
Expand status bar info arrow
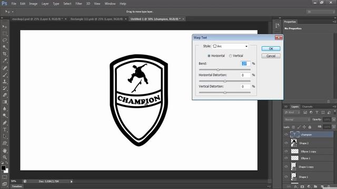[x=72, y=182]
